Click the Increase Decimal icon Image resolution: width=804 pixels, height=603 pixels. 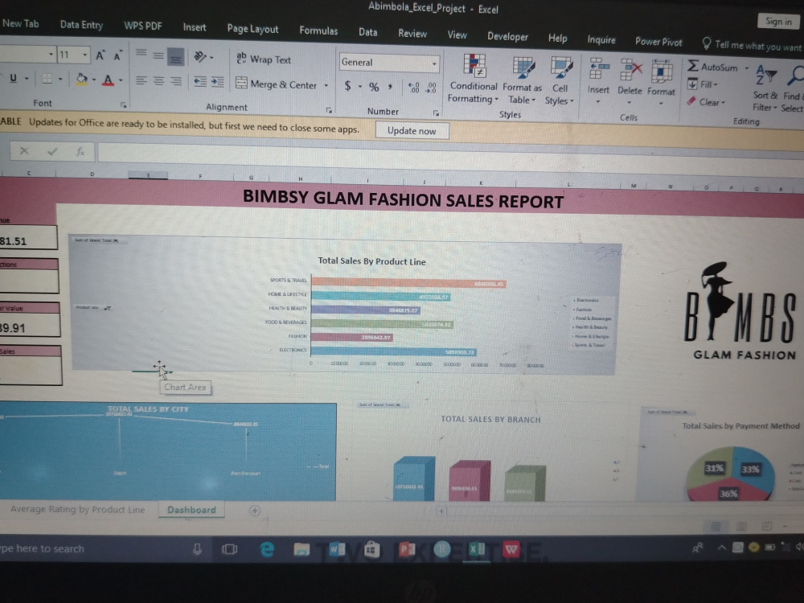click(414, 88)
